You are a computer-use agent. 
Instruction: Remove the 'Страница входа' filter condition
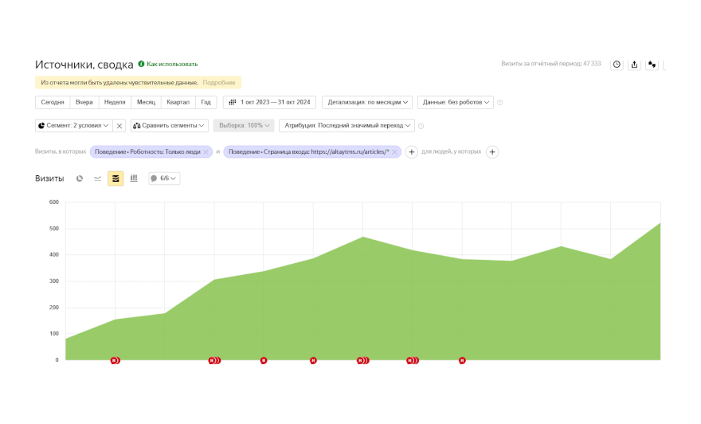click(394, 151)
